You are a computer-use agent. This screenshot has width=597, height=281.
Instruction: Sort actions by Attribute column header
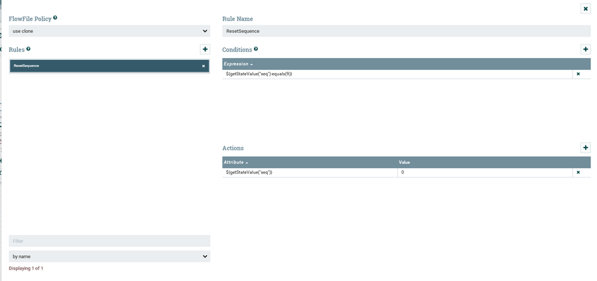coord(235,162)
